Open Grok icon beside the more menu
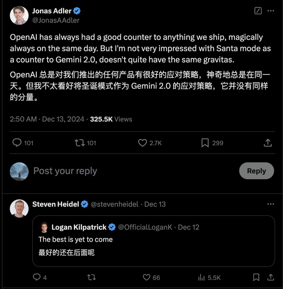 (258, 11)
